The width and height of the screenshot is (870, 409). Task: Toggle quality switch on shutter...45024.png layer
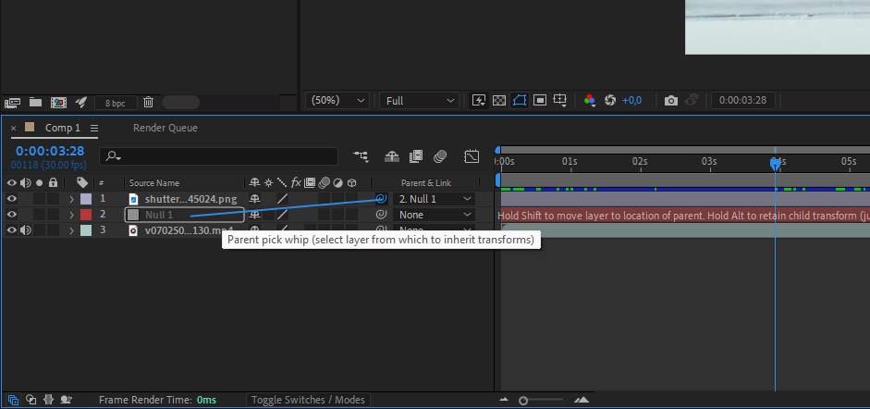(282, 199)
